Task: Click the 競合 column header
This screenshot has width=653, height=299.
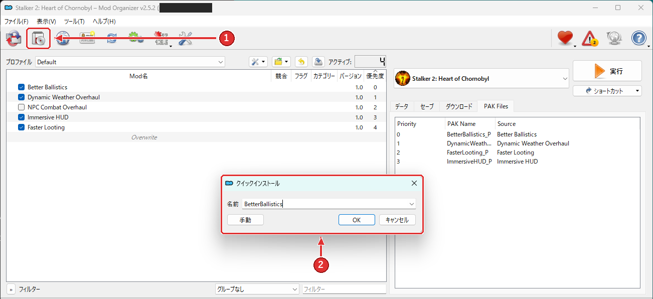Action: click(281, 76)
